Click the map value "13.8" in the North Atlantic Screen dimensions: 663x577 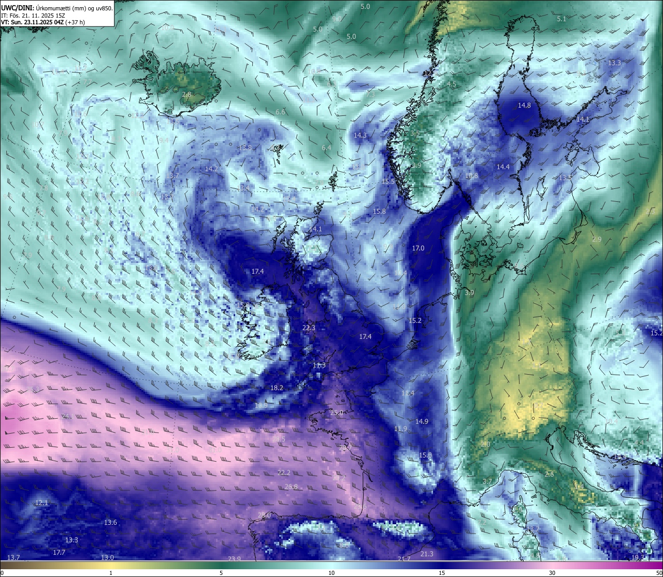tap(245, 147)
